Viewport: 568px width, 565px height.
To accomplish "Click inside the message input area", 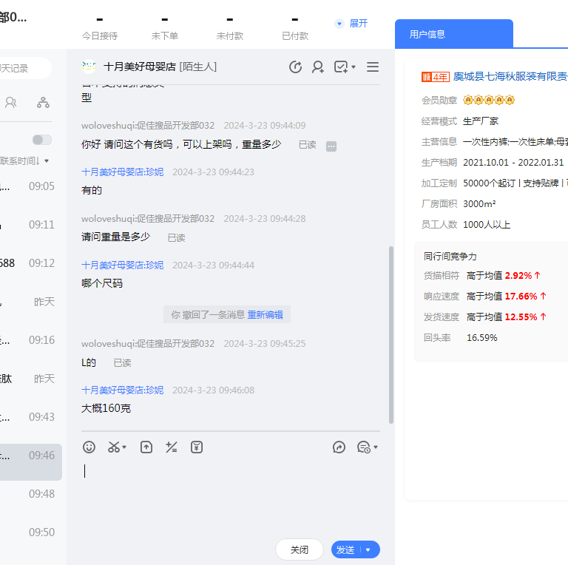I will (229, 495).
